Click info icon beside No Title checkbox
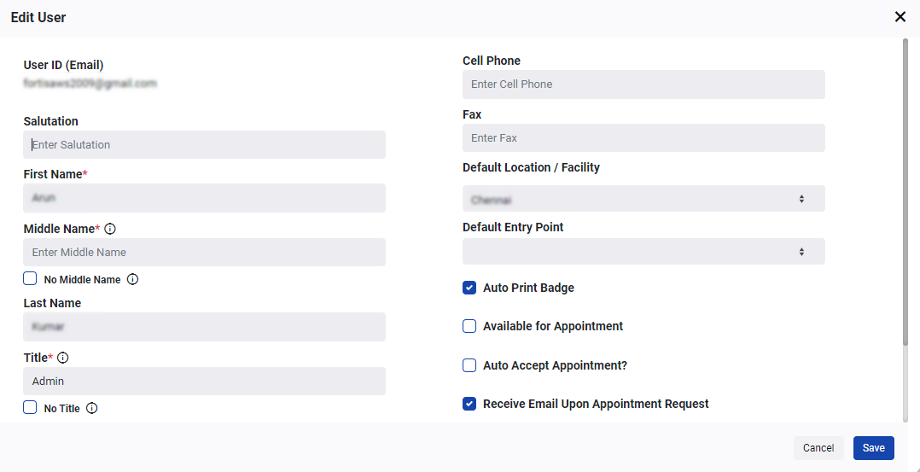The width and height of the screenshot is (920, 472). 91,408
